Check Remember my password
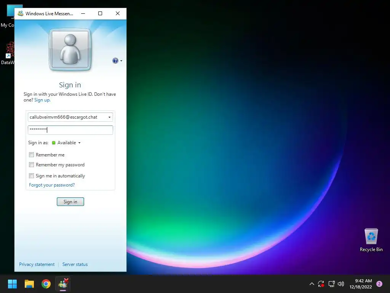Screen dimensions: 390x293 (x=31, y=165)
